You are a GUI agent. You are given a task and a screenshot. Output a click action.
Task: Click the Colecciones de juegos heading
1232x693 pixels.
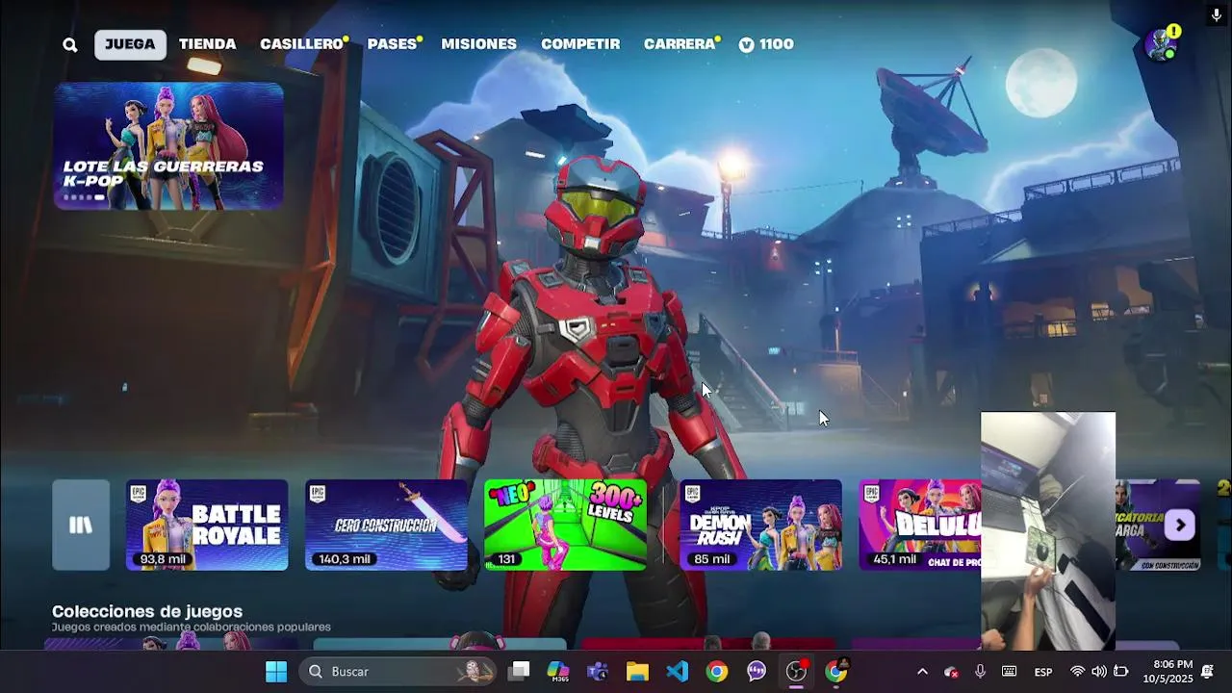147,611
